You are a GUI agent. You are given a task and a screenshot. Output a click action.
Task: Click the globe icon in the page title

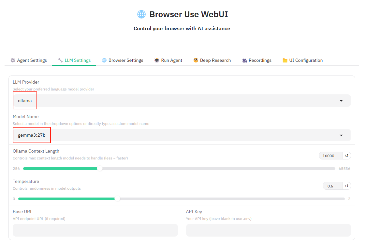point(141,14)
